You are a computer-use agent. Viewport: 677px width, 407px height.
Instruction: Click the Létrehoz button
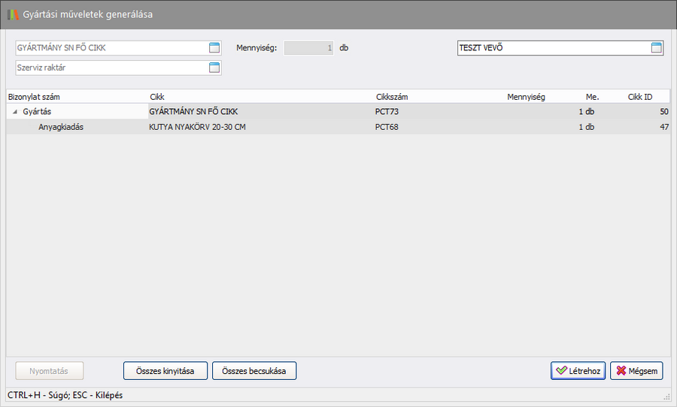click(x=578, y=371)
